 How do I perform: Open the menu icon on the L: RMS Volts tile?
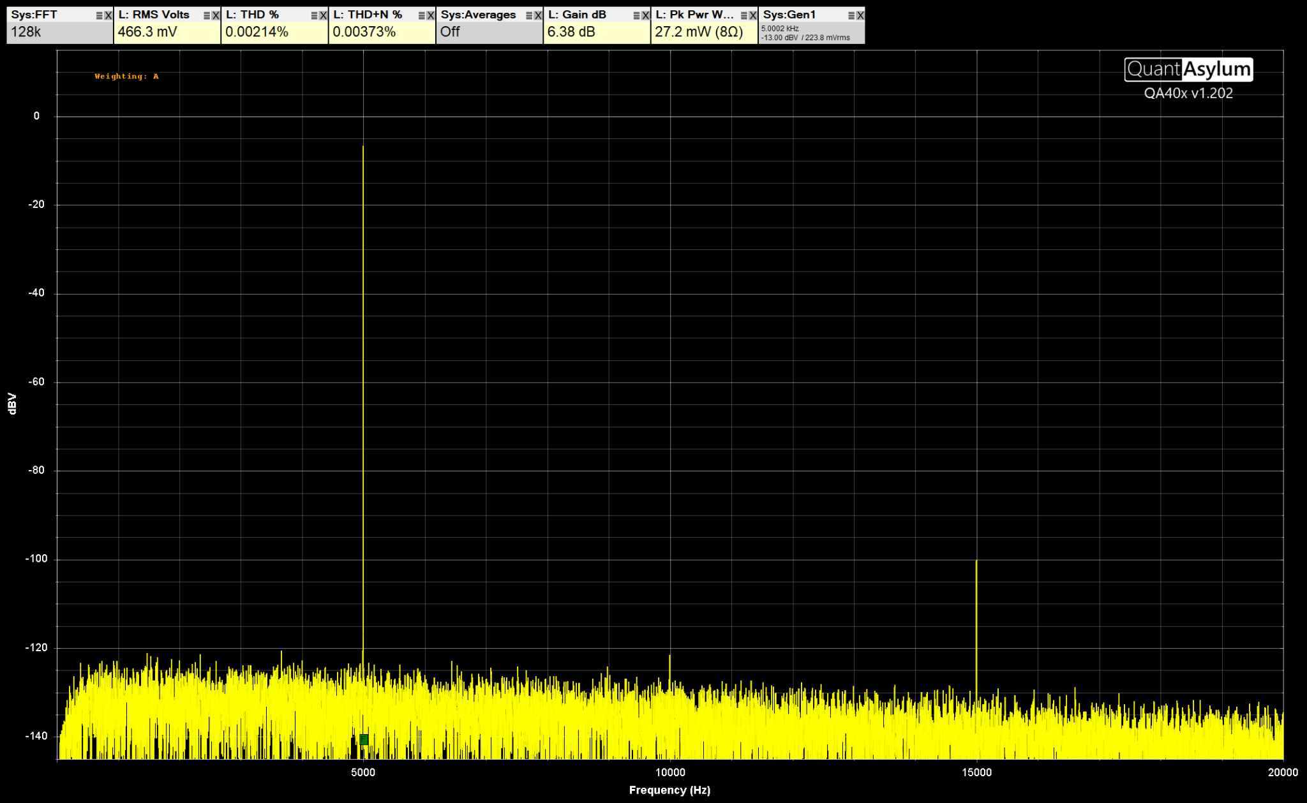[207, 15]
